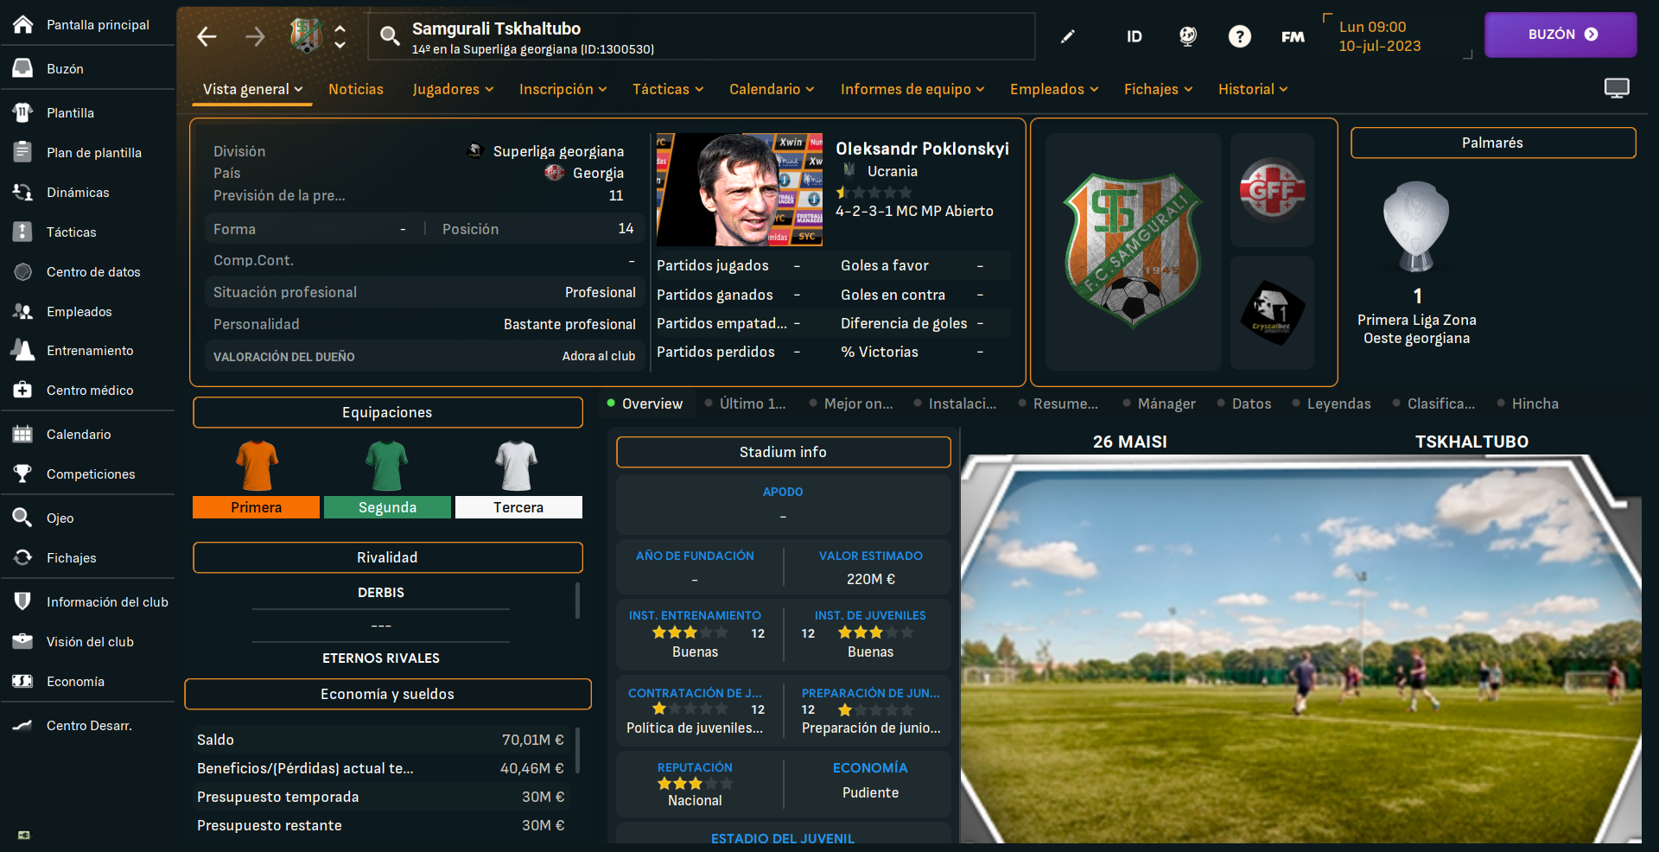
Task: Expand the Jugadores menu
Action: pyautogui.click(x=453, y=89)
